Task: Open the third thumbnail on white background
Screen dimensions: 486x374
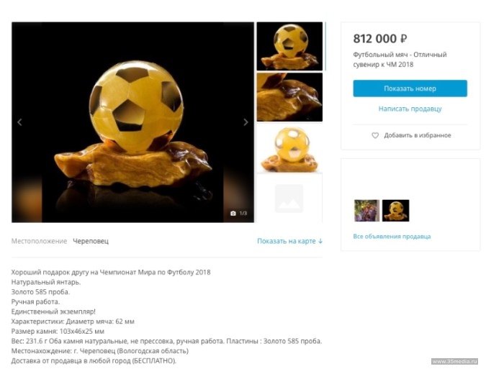Action: [x=289, y=148]
